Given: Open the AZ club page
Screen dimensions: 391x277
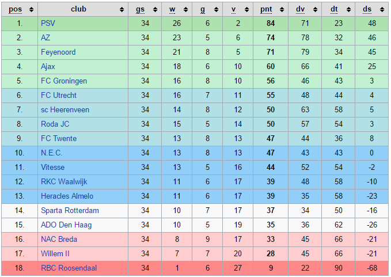Looking at the screenshot, I should (45, 38).
